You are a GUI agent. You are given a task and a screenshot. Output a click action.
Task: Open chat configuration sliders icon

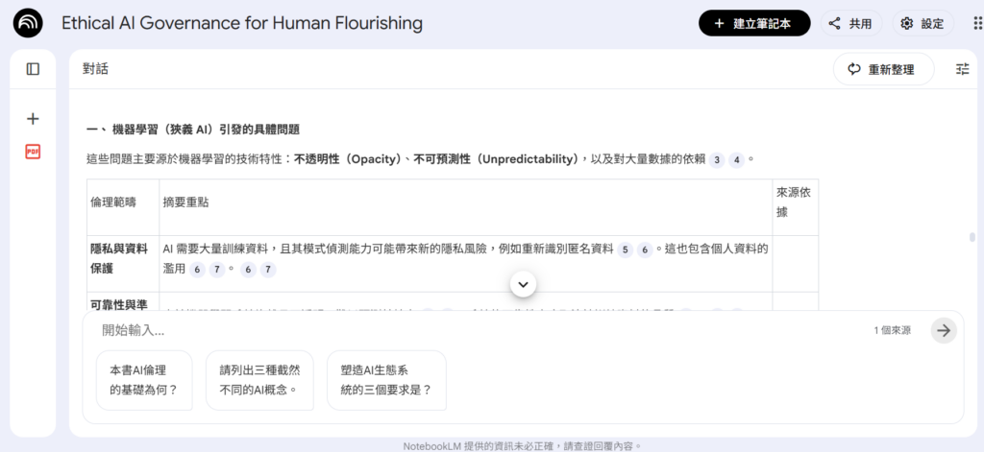pos(962,69)
